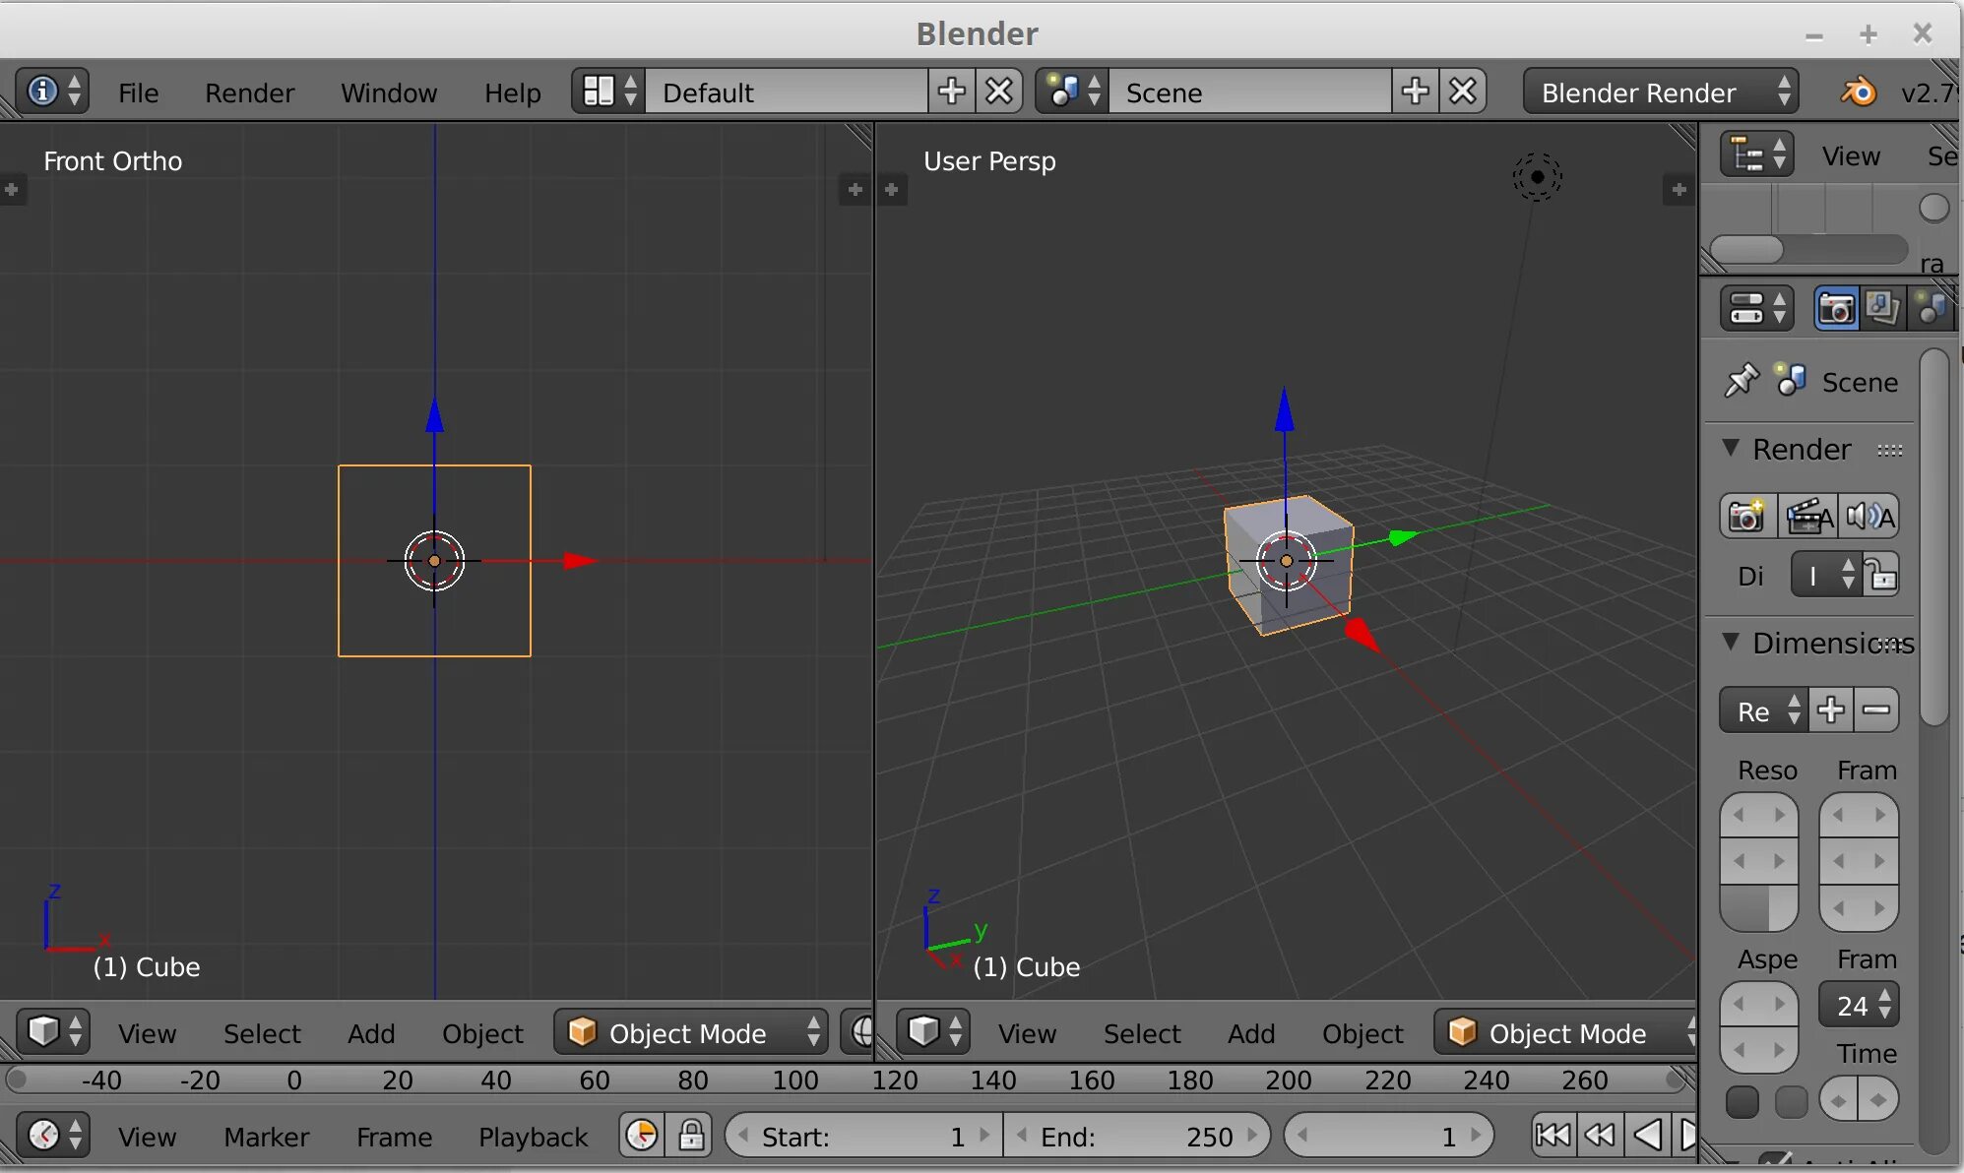Click the add new screen layout plus
Viewport: 1964px width, 1173px height.
coord(951,92)
